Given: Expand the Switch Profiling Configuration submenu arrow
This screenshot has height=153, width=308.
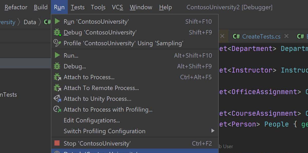Looking at the screenshot, I should click(x=213, y=131).
